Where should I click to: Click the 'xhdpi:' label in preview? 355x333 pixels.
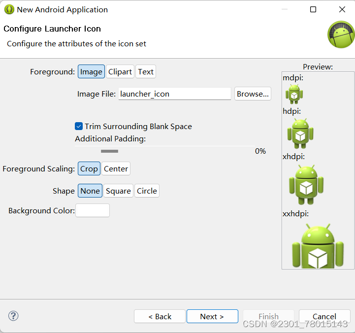tap(293, 157)
